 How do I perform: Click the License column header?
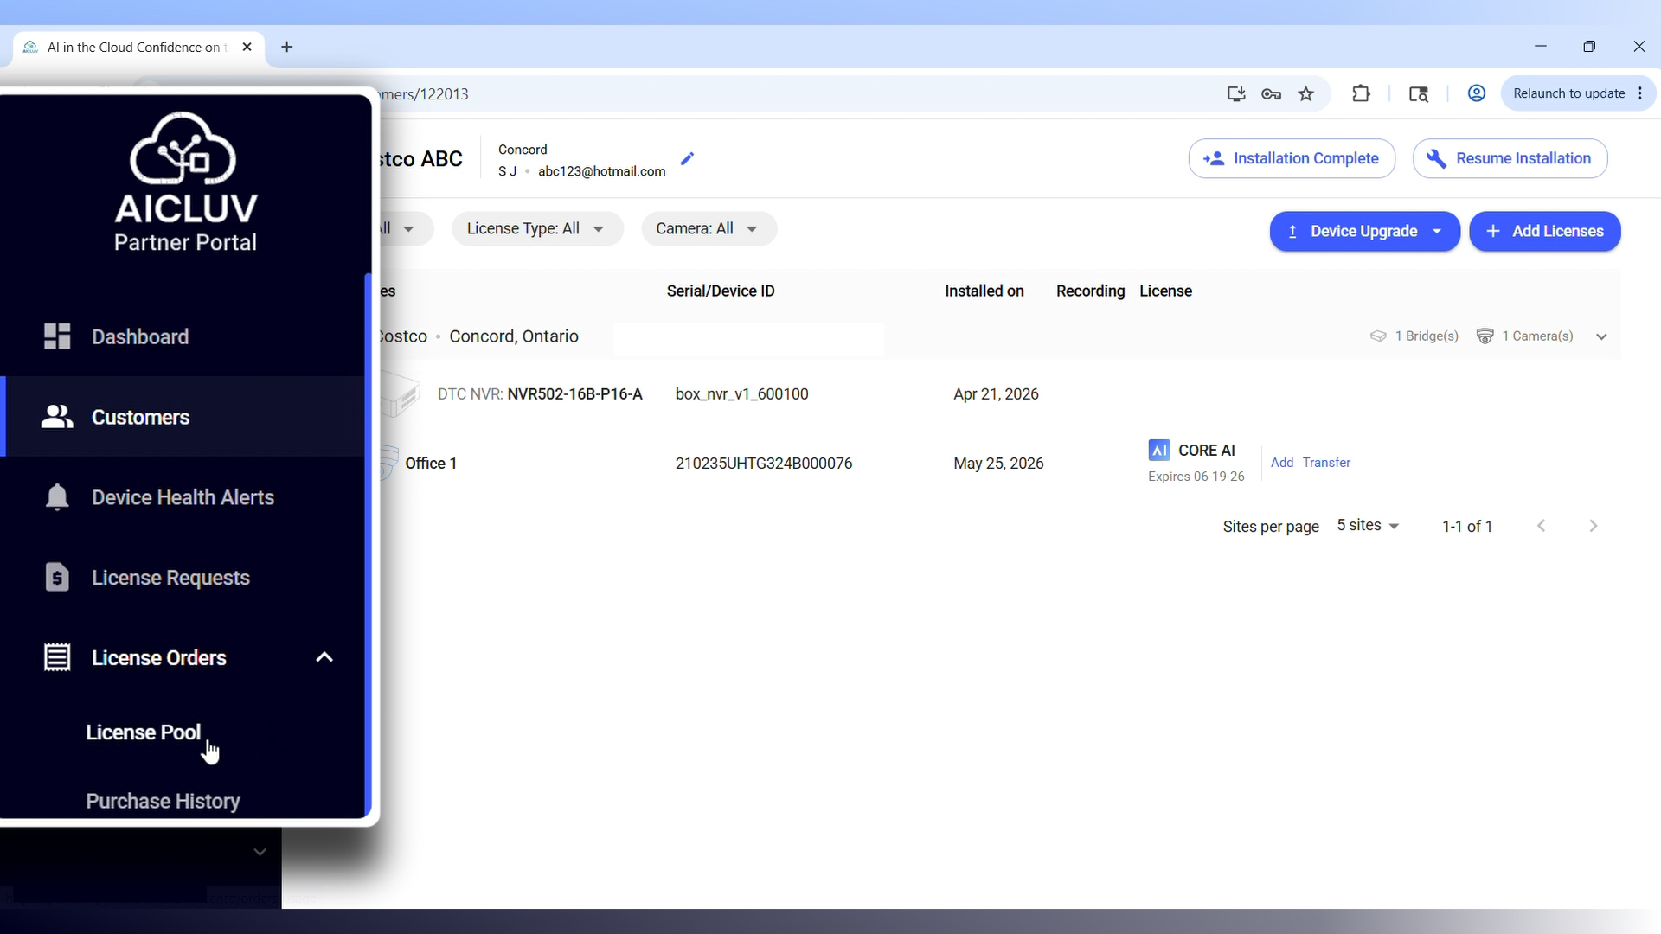tap(1165, 291)
